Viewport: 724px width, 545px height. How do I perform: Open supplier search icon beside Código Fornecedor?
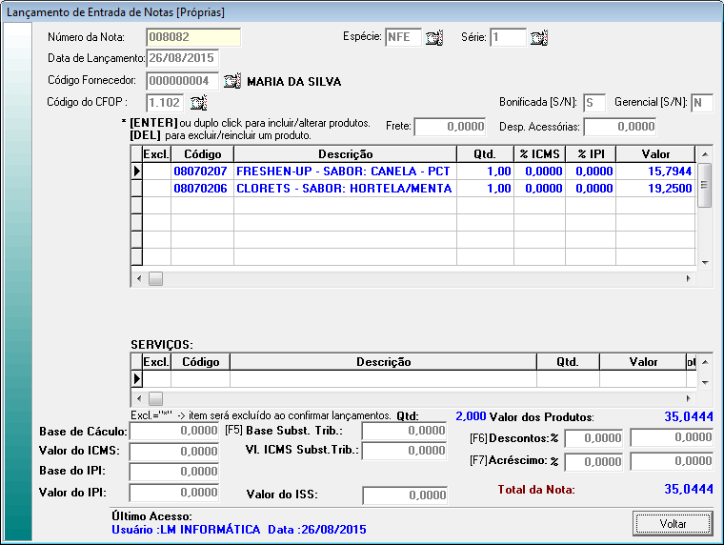click(233, 81)
